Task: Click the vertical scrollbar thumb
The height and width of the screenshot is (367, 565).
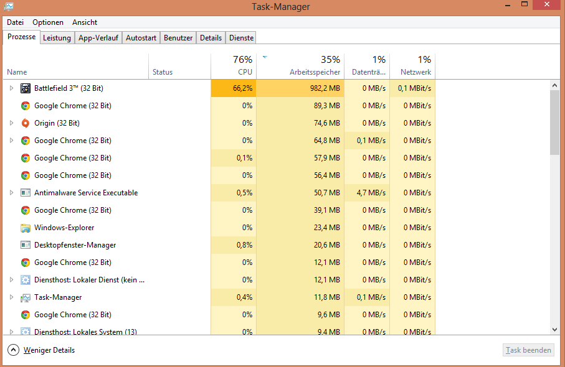Action: click(554, 123)
